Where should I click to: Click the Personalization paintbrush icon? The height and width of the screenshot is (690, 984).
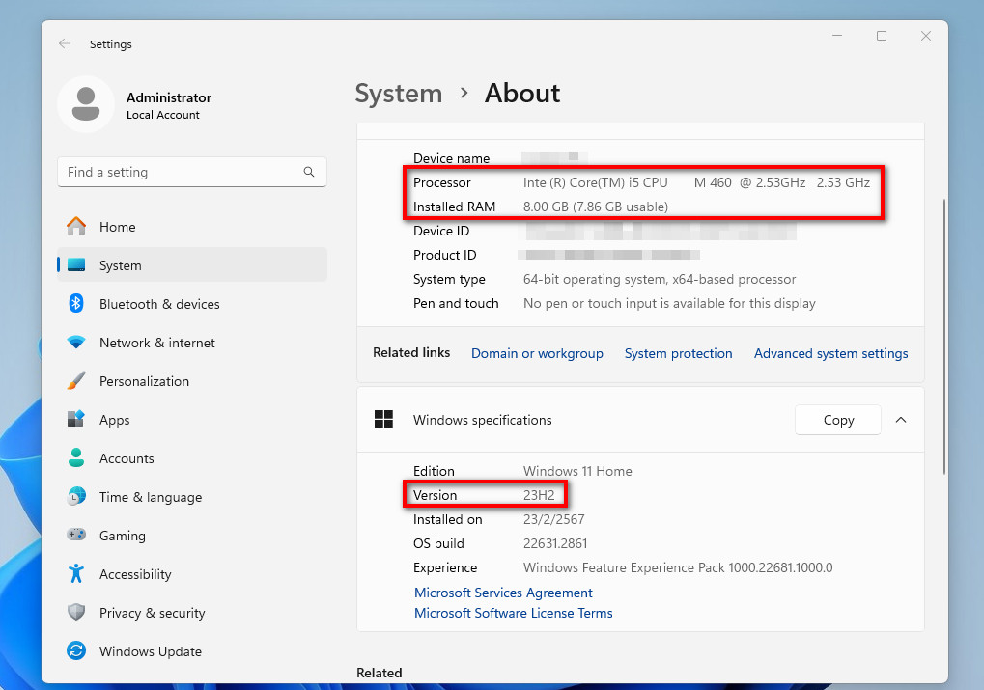click(x=76, y=381)
